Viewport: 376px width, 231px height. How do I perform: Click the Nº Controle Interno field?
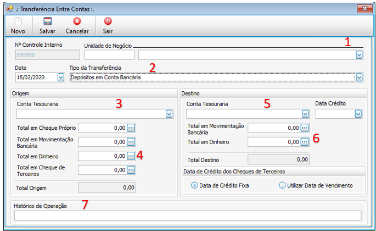point(47,55)
